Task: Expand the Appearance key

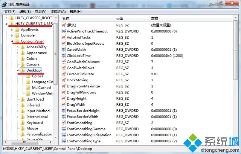Action: click(18, 53)
